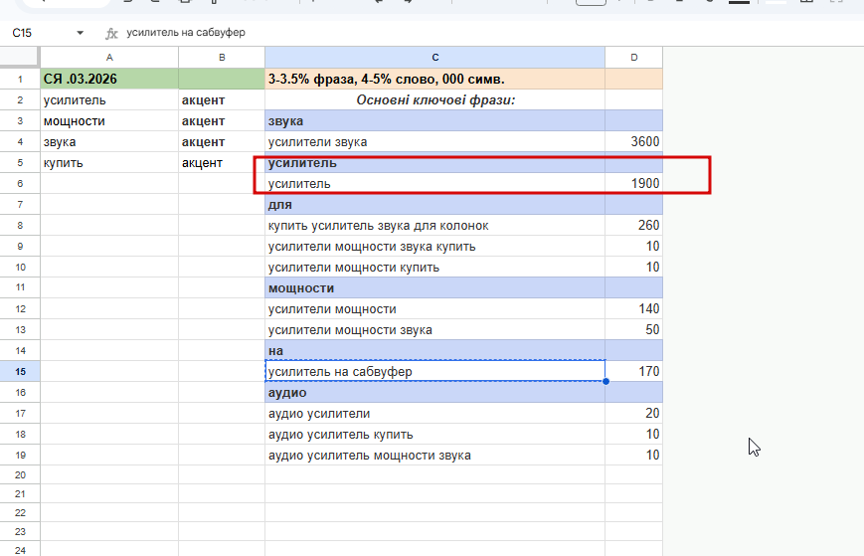Select the 'Основні ключові фрази:' cell
864x556 pixels.
pyautogui.click(x=434, y=99)
